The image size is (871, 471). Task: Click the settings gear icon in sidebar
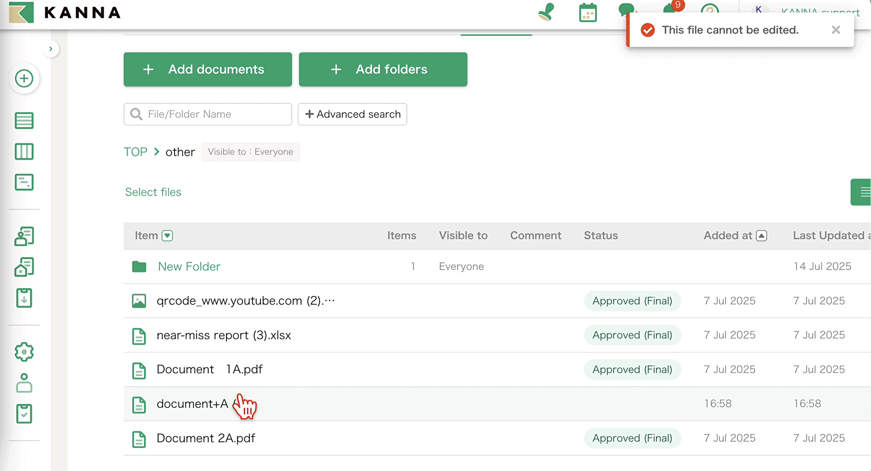point(24,352)
